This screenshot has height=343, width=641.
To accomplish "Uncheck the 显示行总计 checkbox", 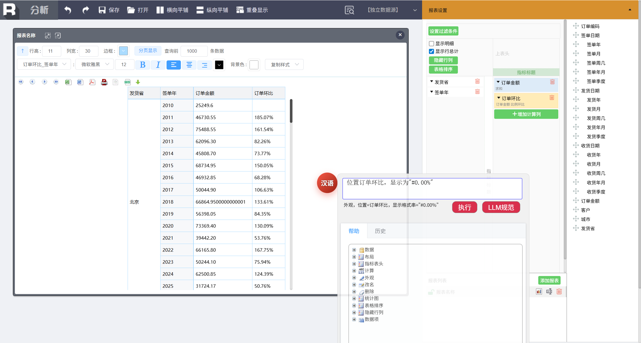I will point(432,51).
